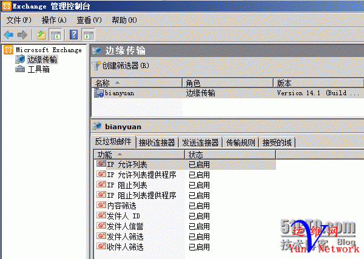Click the Microsoft Exchange tree root icon

(x=8, y=50)
